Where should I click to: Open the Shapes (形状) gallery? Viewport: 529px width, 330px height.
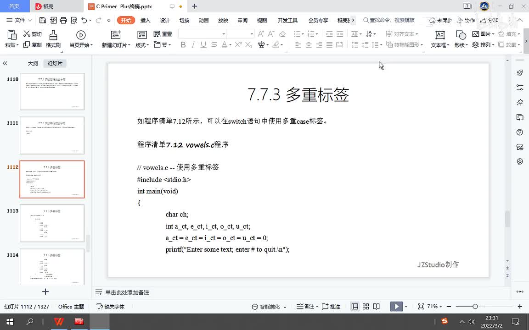coord(461,38)
